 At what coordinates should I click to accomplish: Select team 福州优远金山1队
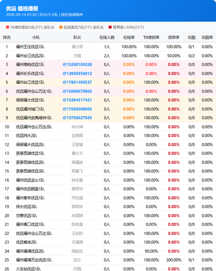pos(30,180)
